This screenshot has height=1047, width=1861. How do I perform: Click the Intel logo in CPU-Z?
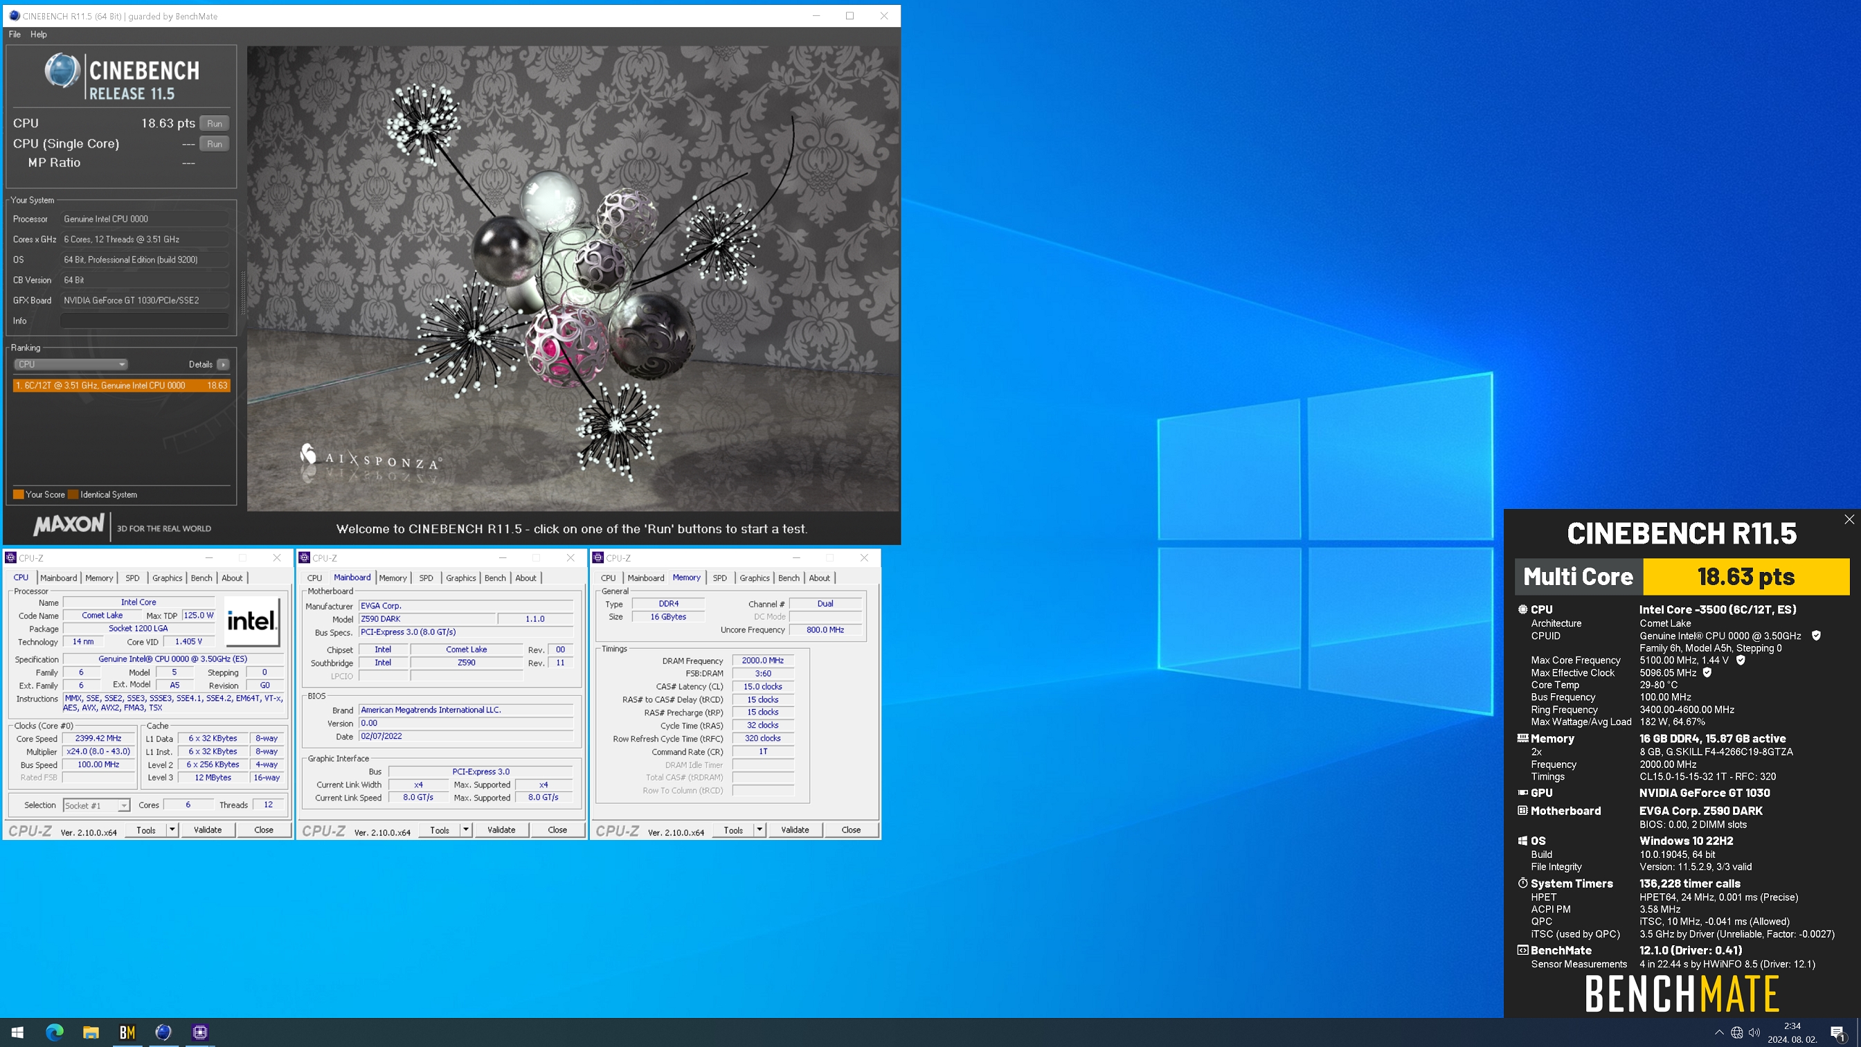(x=251, y=620)
